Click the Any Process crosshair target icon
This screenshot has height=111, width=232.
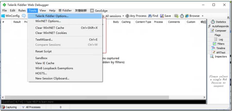tap(127, 16)
